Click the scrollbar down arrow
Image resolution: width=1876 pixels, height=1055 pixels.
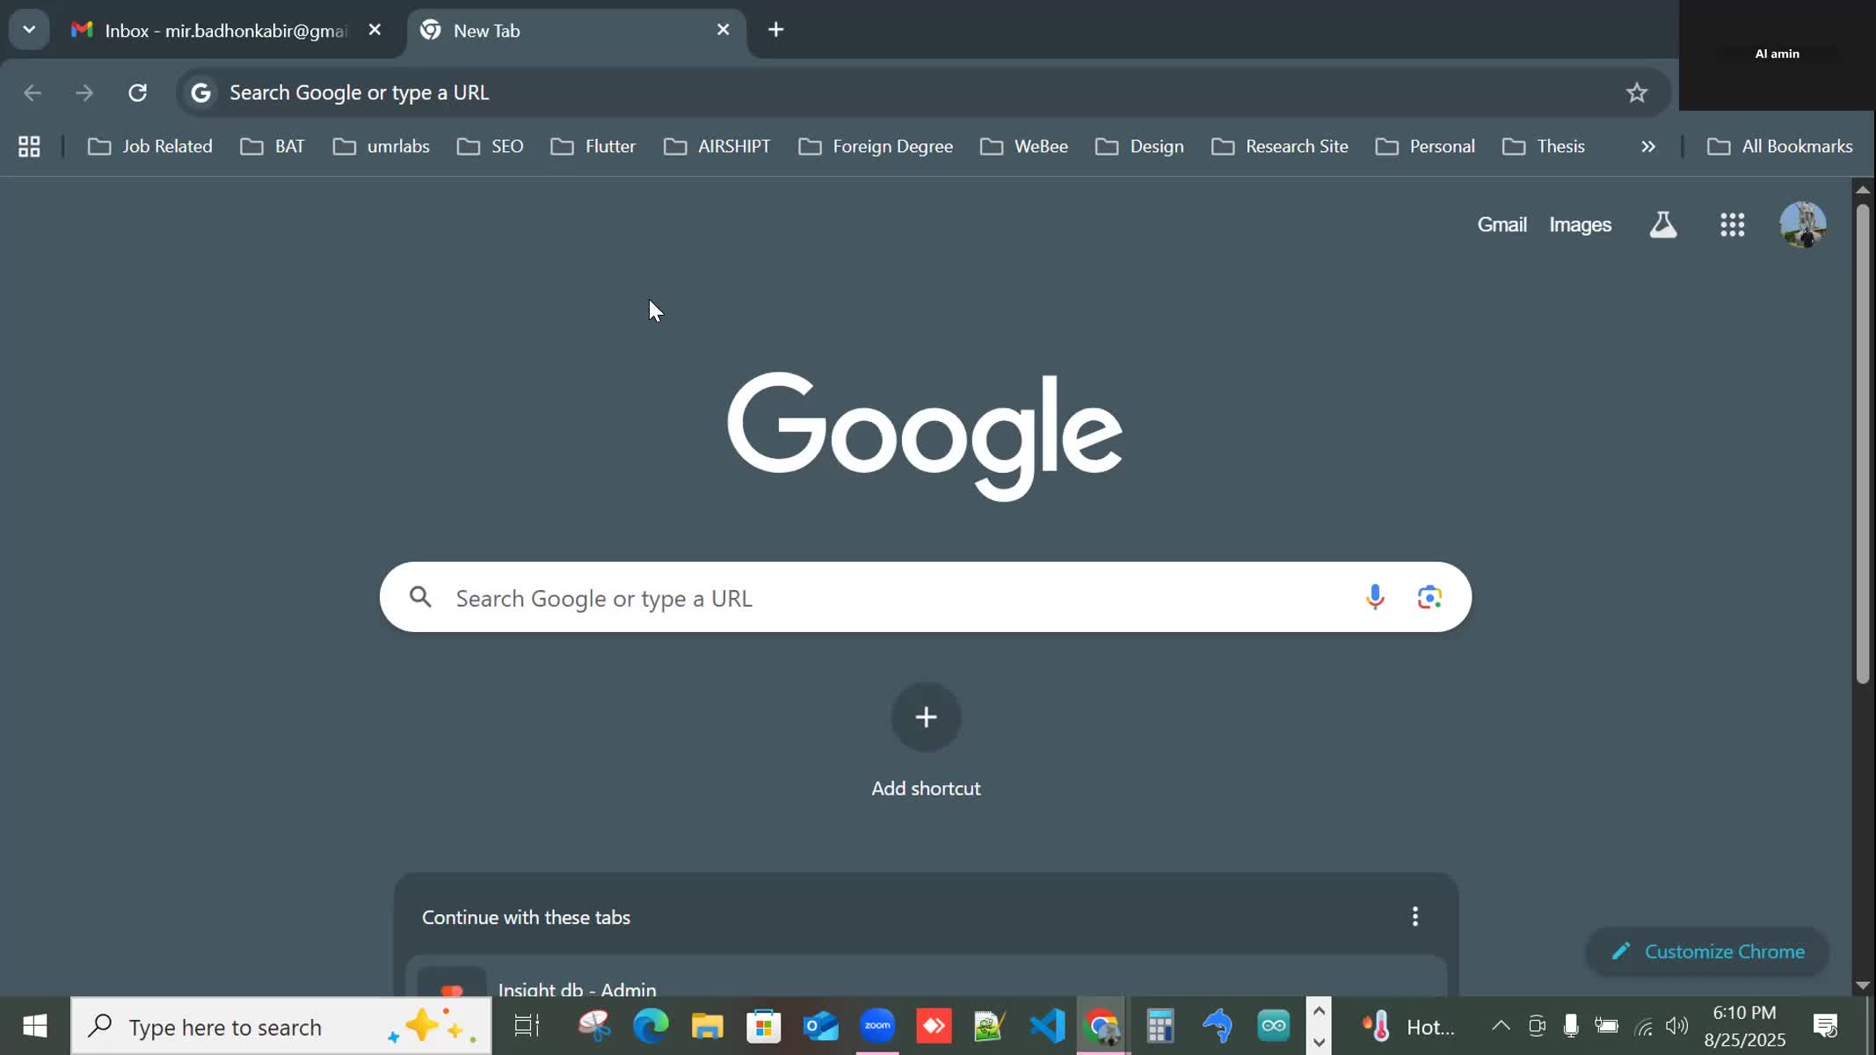pyautogui.click(x=1863, y=986)
